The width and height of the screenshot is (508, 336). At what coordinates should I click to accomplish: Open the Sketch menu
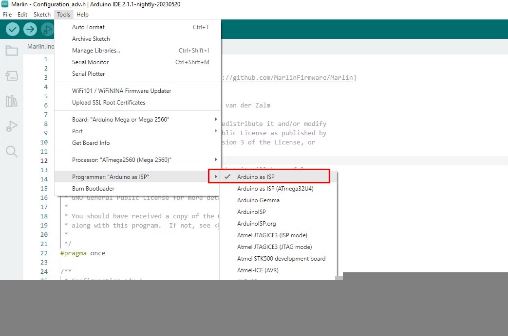tap(42, 15)
